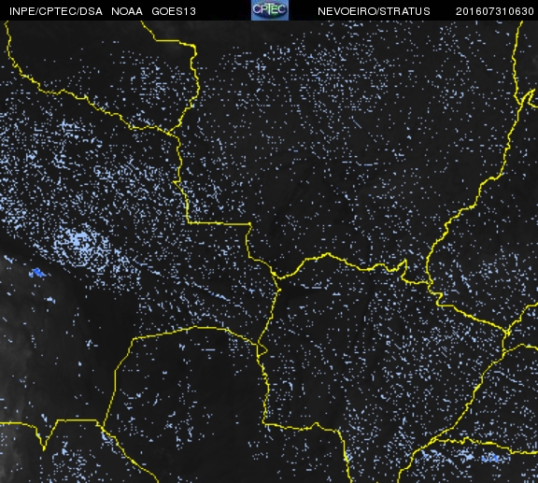Click the peak of the arched yellow border
This screenshot has height=483, width=538.
click(x=328, y=254)
